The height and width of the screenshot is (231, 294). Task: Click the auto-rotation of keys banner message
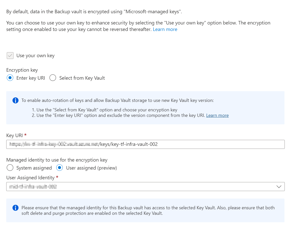point(117,101)
